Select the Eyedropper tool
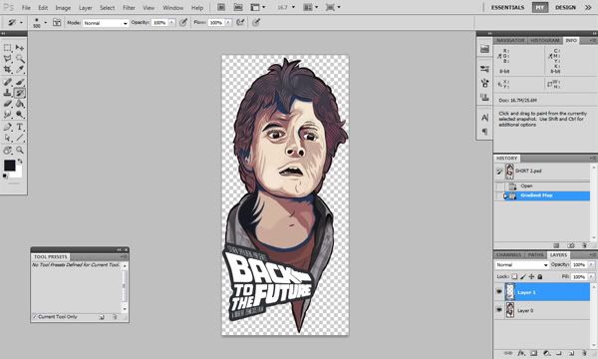598x359 pixels. [x=20, y=70]
